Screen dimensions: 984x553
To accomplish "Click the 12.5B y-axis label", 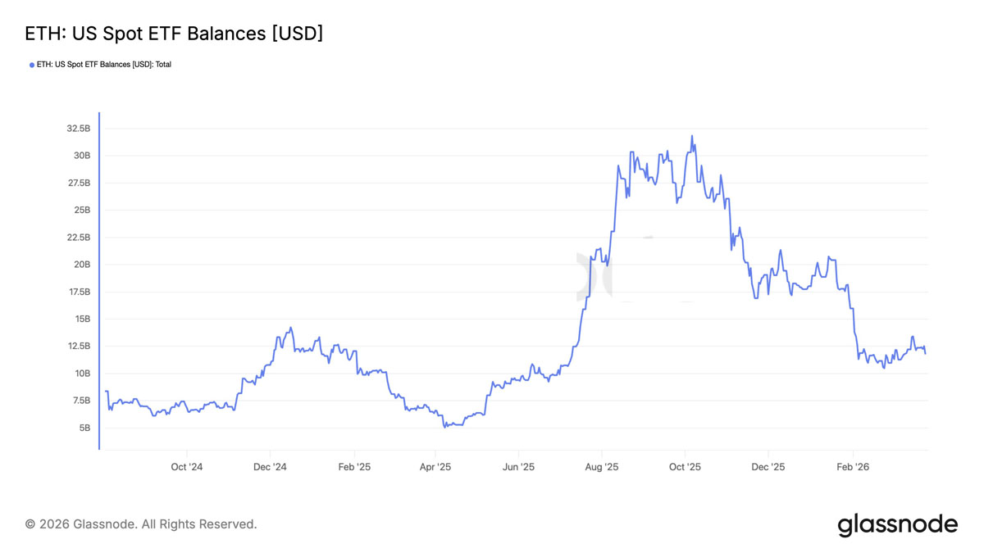I will (78, 346).
